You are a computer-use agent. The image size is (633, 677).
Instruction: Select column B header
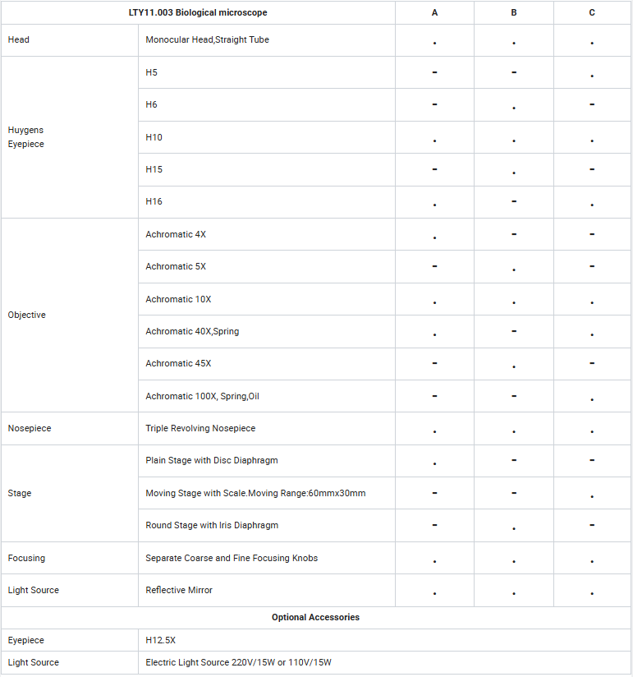coord(513,12)
